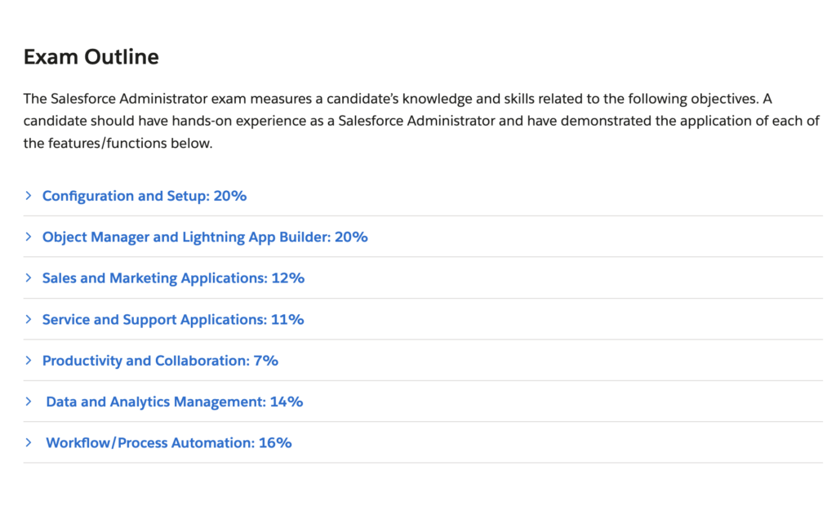Expand the chevron next to Object Manager row
This screenshot has height=506, width=836.
[x=29, y=237]
